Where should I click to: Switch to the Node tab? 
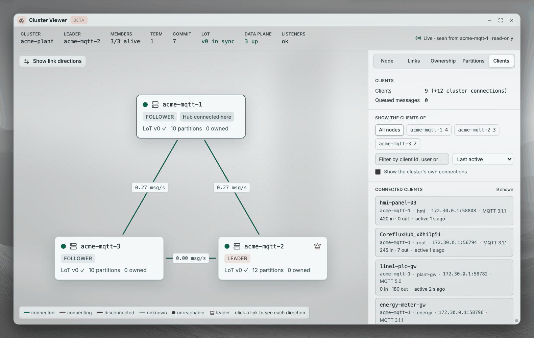click(387, 61)
